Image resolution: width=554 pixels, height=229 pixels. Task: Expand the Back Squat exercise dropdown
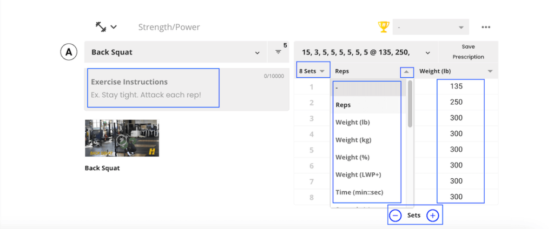[x=257, y=52]
